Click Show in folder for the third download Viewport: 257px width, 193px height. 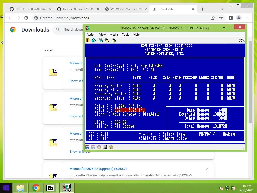[80, 152]
